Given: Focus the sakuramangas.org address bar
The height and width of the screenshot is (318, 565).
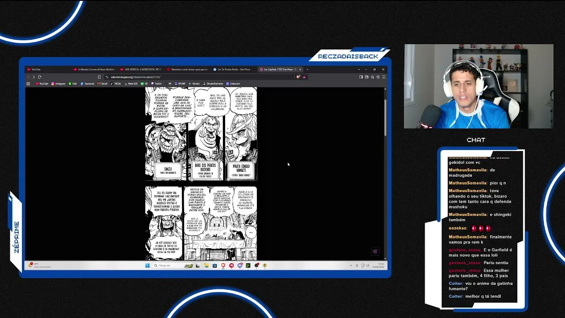Looking at the screenshot, I should pos(199,77).
